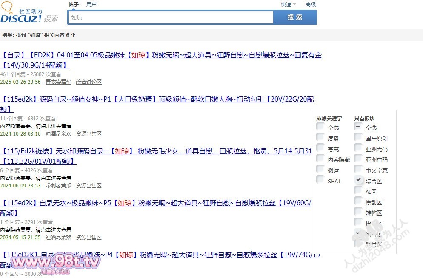The image size is (423, 278).
Task: Check the SHA1 exclude keyword box
Action: pyautogui.click(x=320, y=180)
